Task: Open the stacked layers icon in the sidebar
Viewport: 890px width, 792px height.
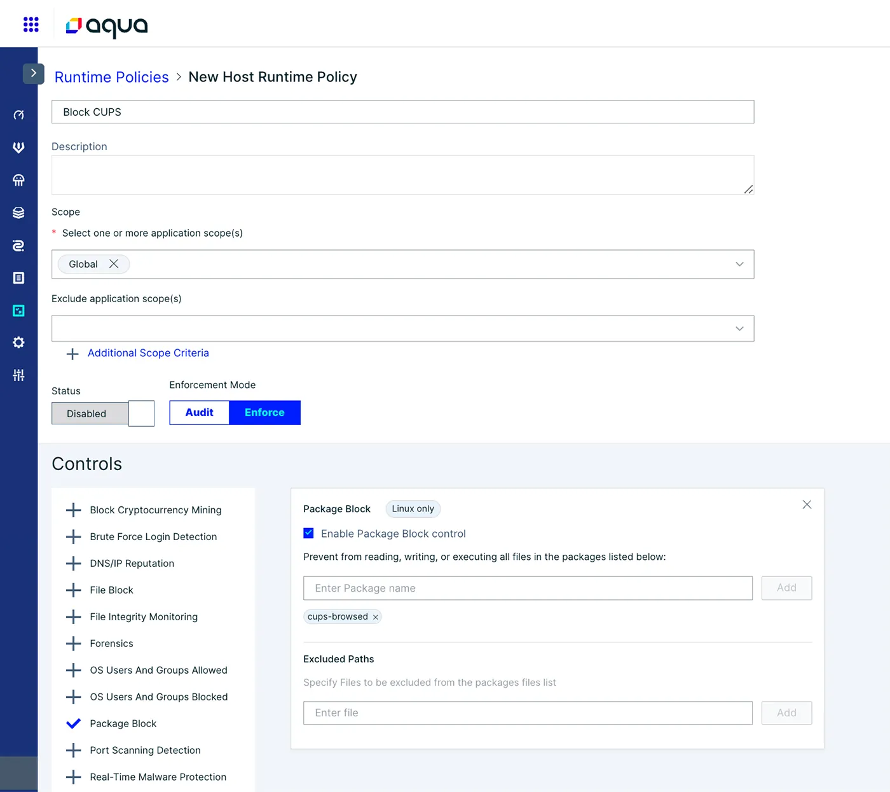Action: pyautogui.click(x=18, y=212)
